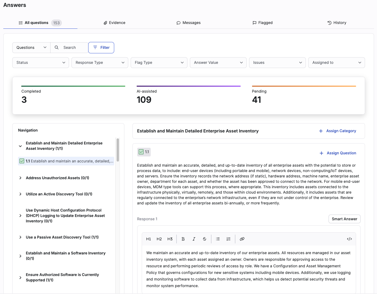
Task: Expand the Address Unauthorized Assets section
Action: point(20,178)
